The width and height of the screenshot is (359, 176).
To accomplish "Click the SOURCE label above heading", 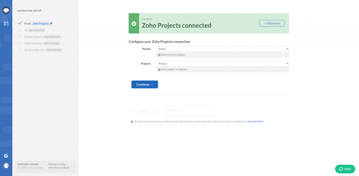I will point(147,19).
